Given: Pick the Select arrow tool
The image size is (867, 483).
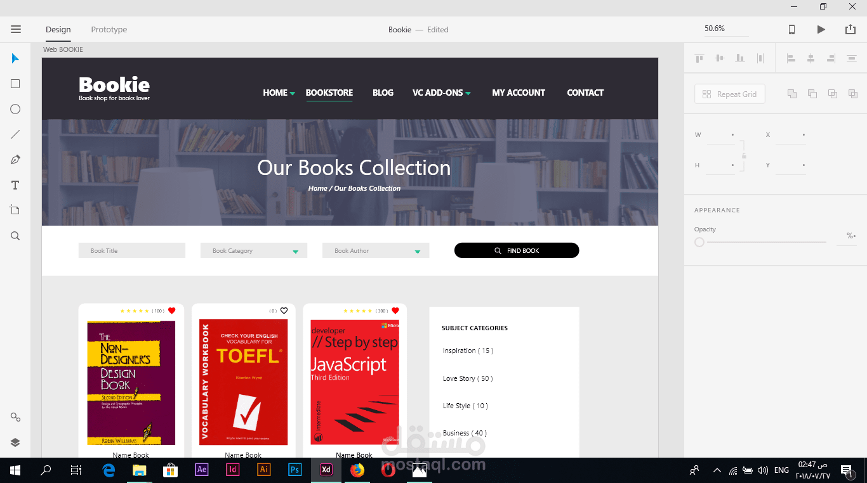Looking at the screenshot, I should point(16,58).
